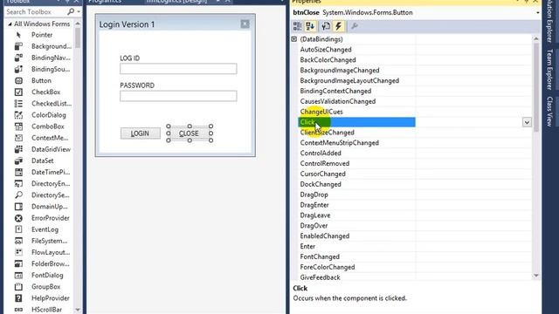This screenshot has width=559, height=314.
Task: Show properties in Categorized view
Action: tap(297, 26)
